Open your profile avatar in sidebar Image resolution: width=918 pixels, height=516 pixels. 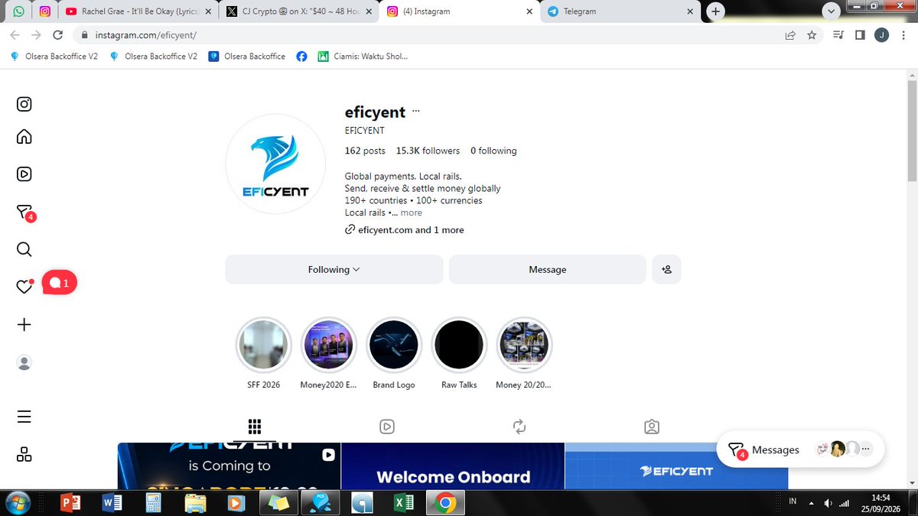point(24,362)
